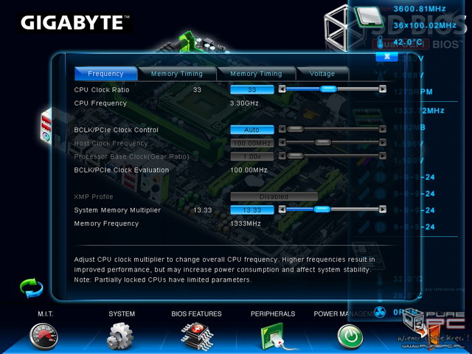Screen dimensions: 472x354
Task: Click the M.I.T. menu label
Action: [x=46, y=314]
